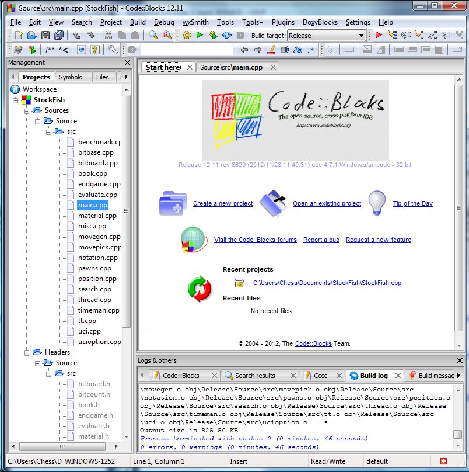The height and width of the screenshot is (472, 469).
Task: Insert DoxyBlocks block comment icon
Action: (x=50, y=50)
